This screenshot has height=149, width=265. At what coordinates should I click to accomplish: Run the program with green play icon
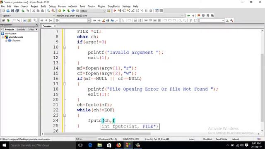[x=64, y=11]
